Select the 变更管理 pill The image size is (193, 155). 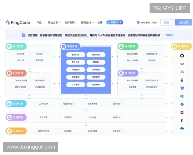click(96, 77)
